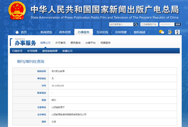Click the 联系电话 row label

click(x=42, y=93)
